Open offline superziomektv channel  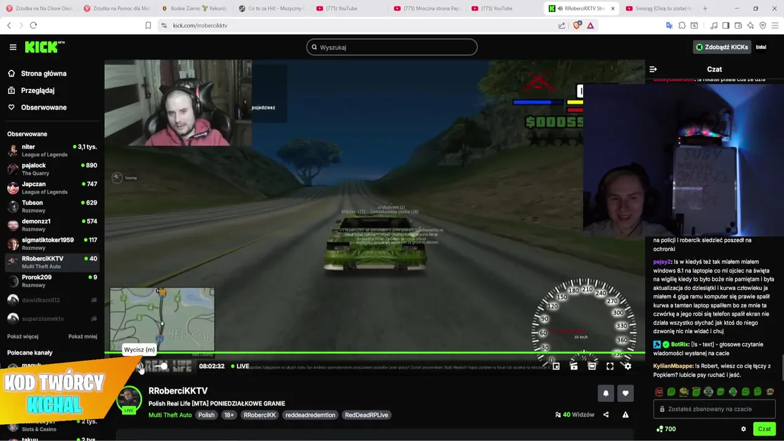tap(52, 318)
